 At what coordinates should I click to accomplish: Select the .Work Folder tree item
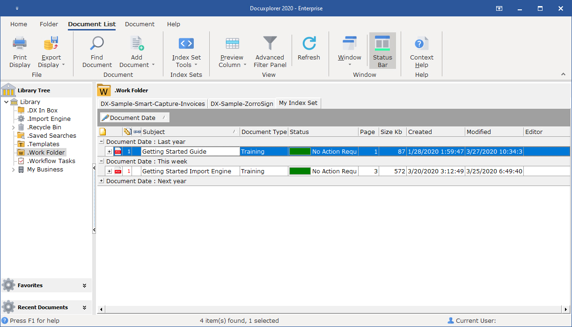[x=46, y=153]
